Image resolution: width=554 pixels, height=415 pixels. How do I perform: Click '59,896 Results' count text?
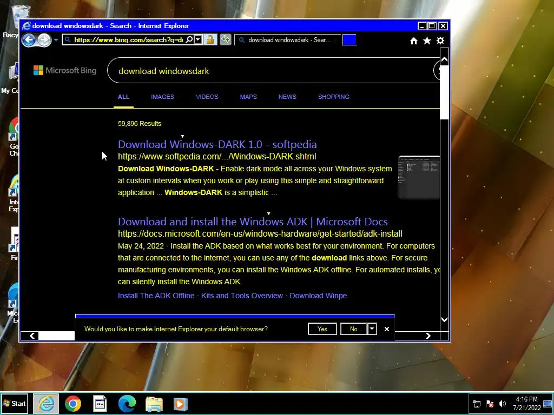click(140, 124)
